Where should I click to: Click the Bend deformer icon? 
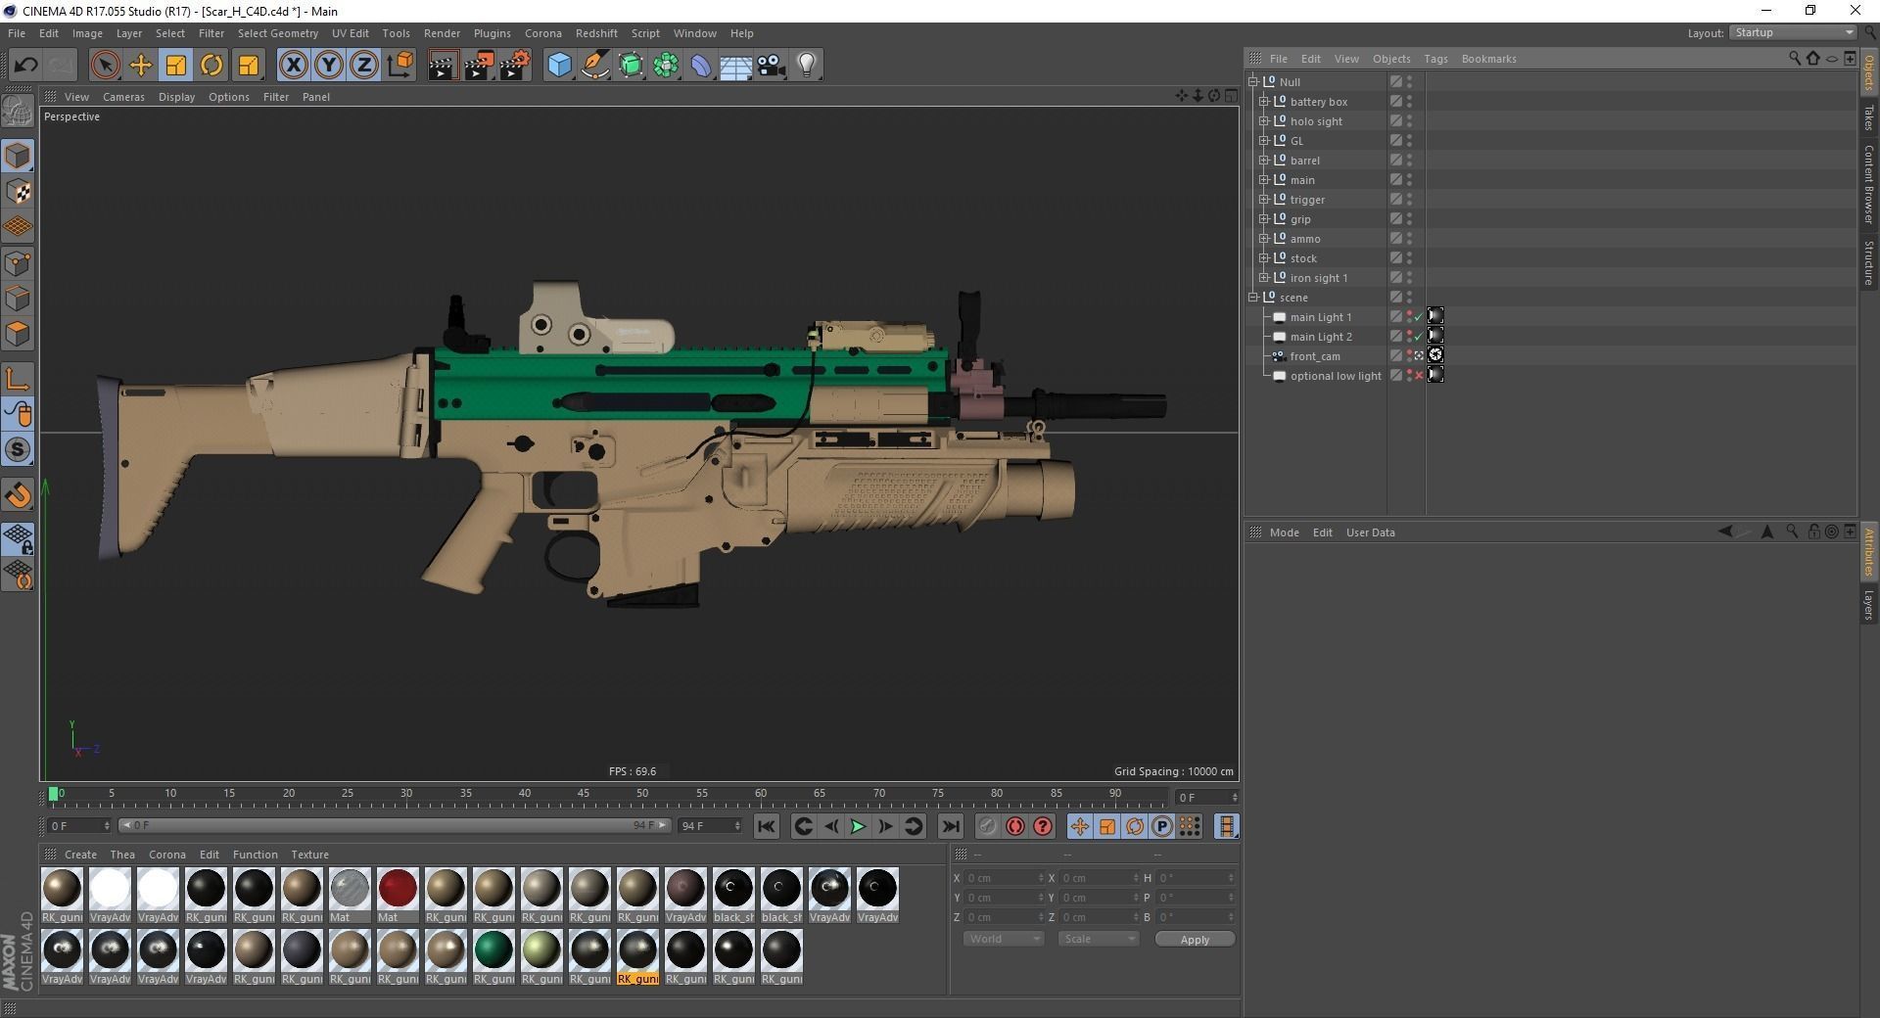(x=701, y=66)
